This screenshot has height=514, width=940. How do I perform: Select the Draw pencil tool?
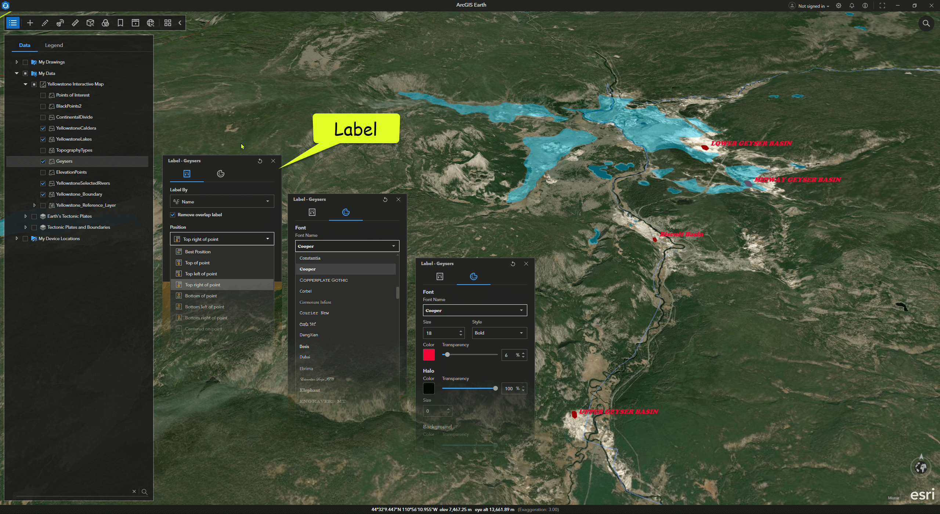coord(45,23)
